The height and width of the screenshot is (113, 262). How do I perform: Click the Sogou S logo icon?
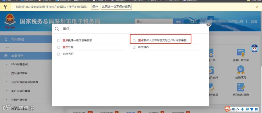point(228,109)
